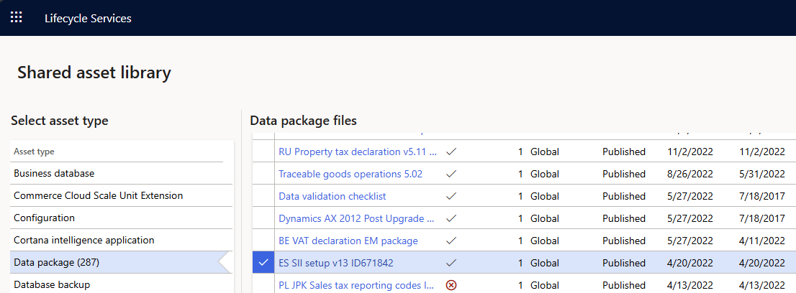The width and height of the screenshot is (796, 293).
Task: Open BE VAT declaration EM package
Action: coord(348,241)
